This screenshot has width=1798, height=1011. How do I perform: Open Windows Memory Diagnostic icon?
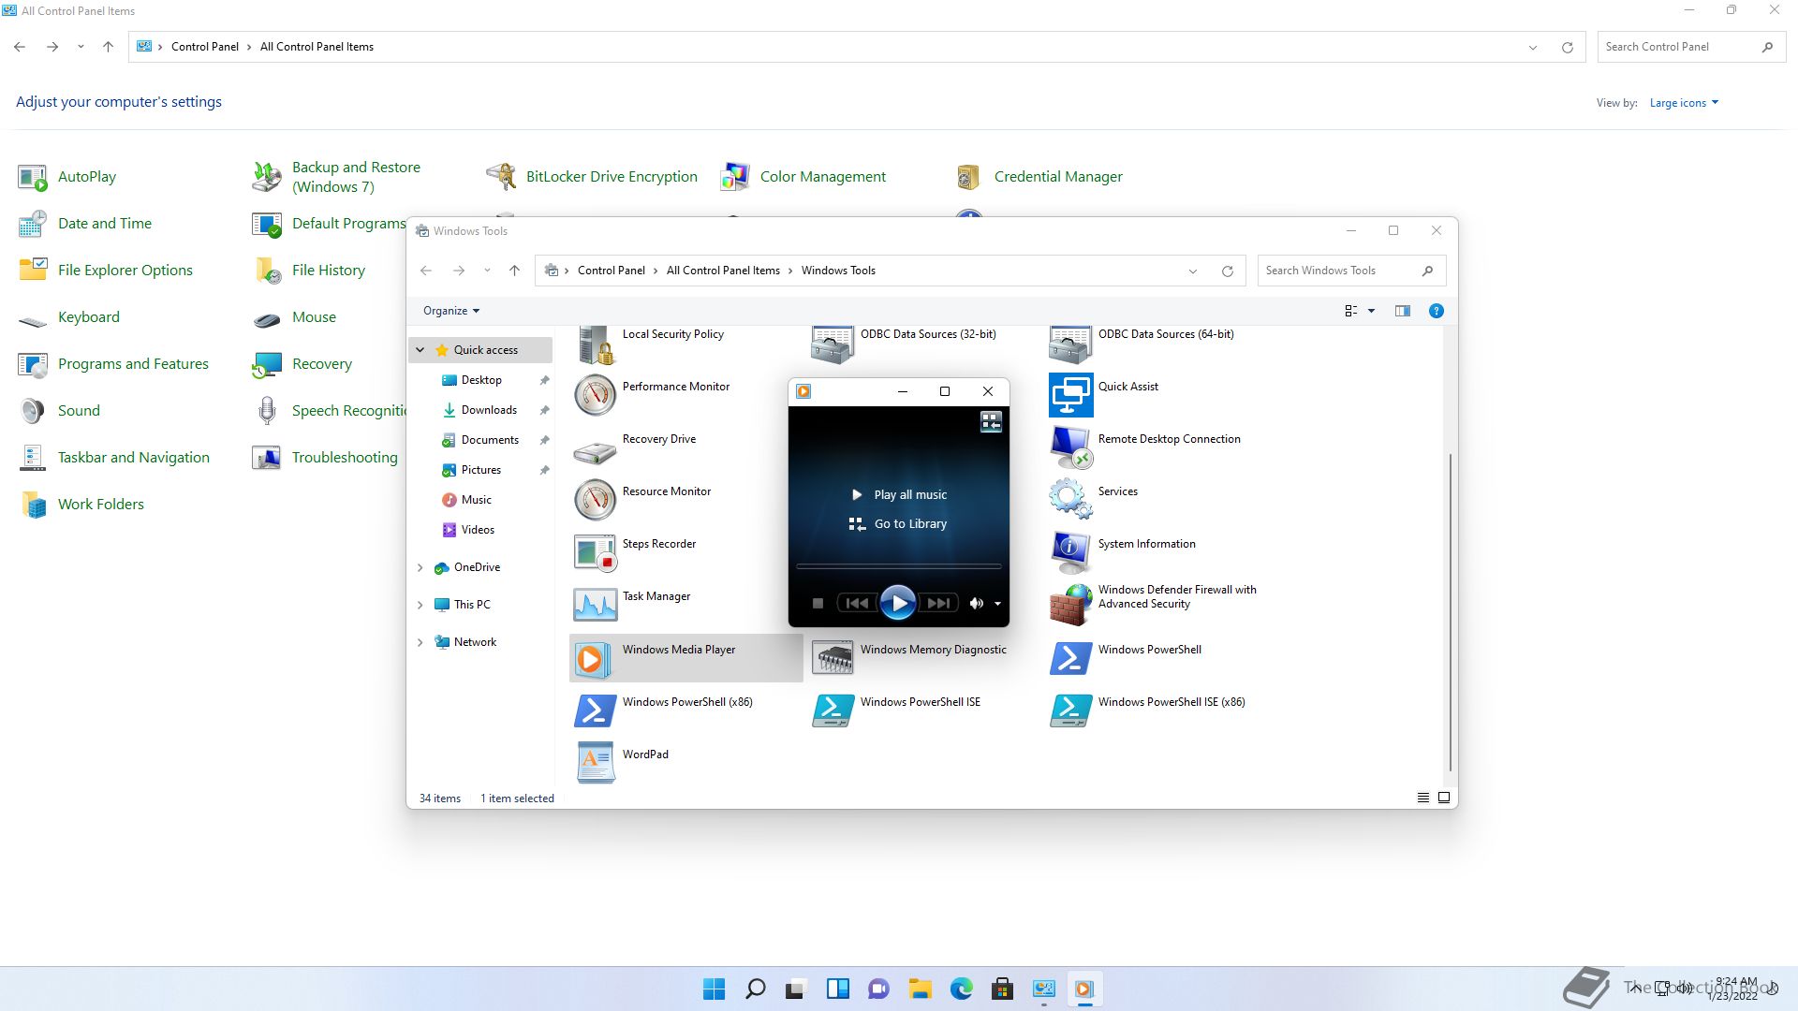click(x=833, y=658)
